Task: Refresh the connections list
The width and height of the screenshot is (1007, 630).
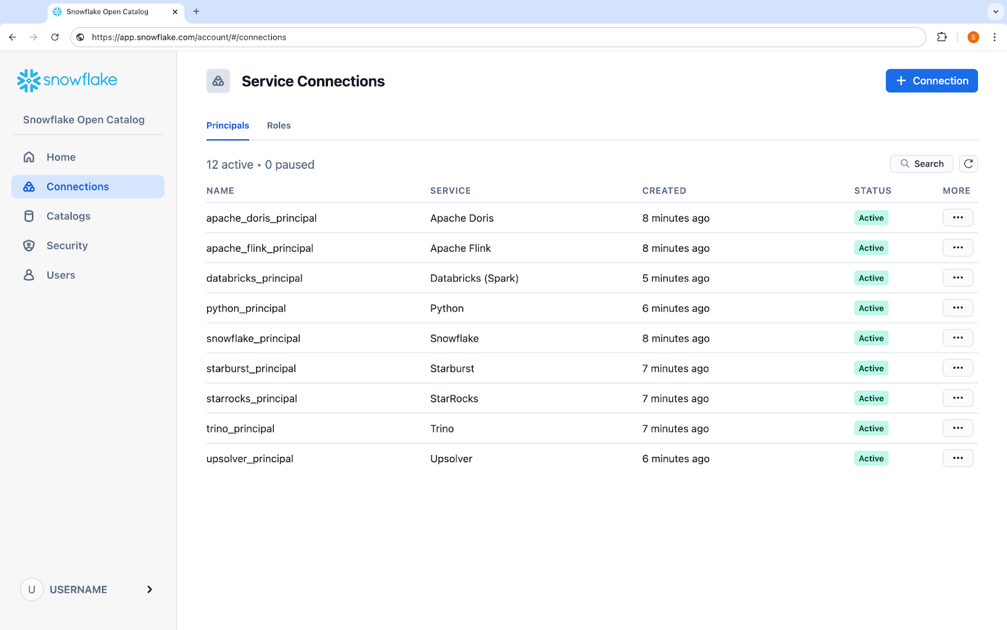Action: pos(968,164)
